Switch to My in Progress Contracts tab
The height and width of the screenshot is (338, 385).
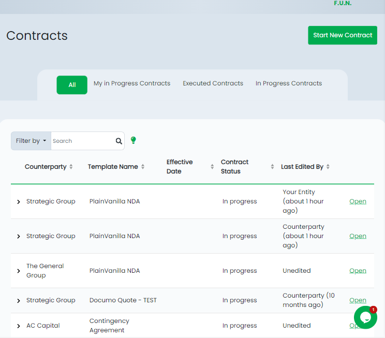pyautogui.click(x=132, y=83)
